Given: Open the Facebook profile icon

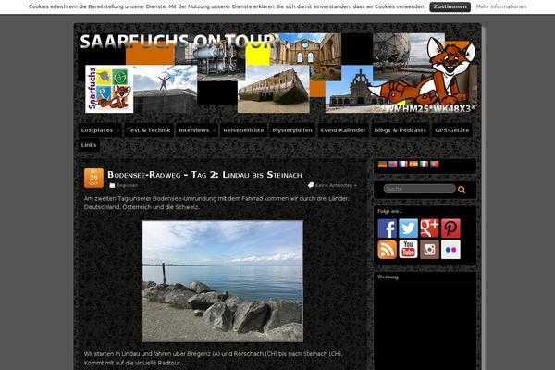Looking at the screenshot, I should 387,228.
